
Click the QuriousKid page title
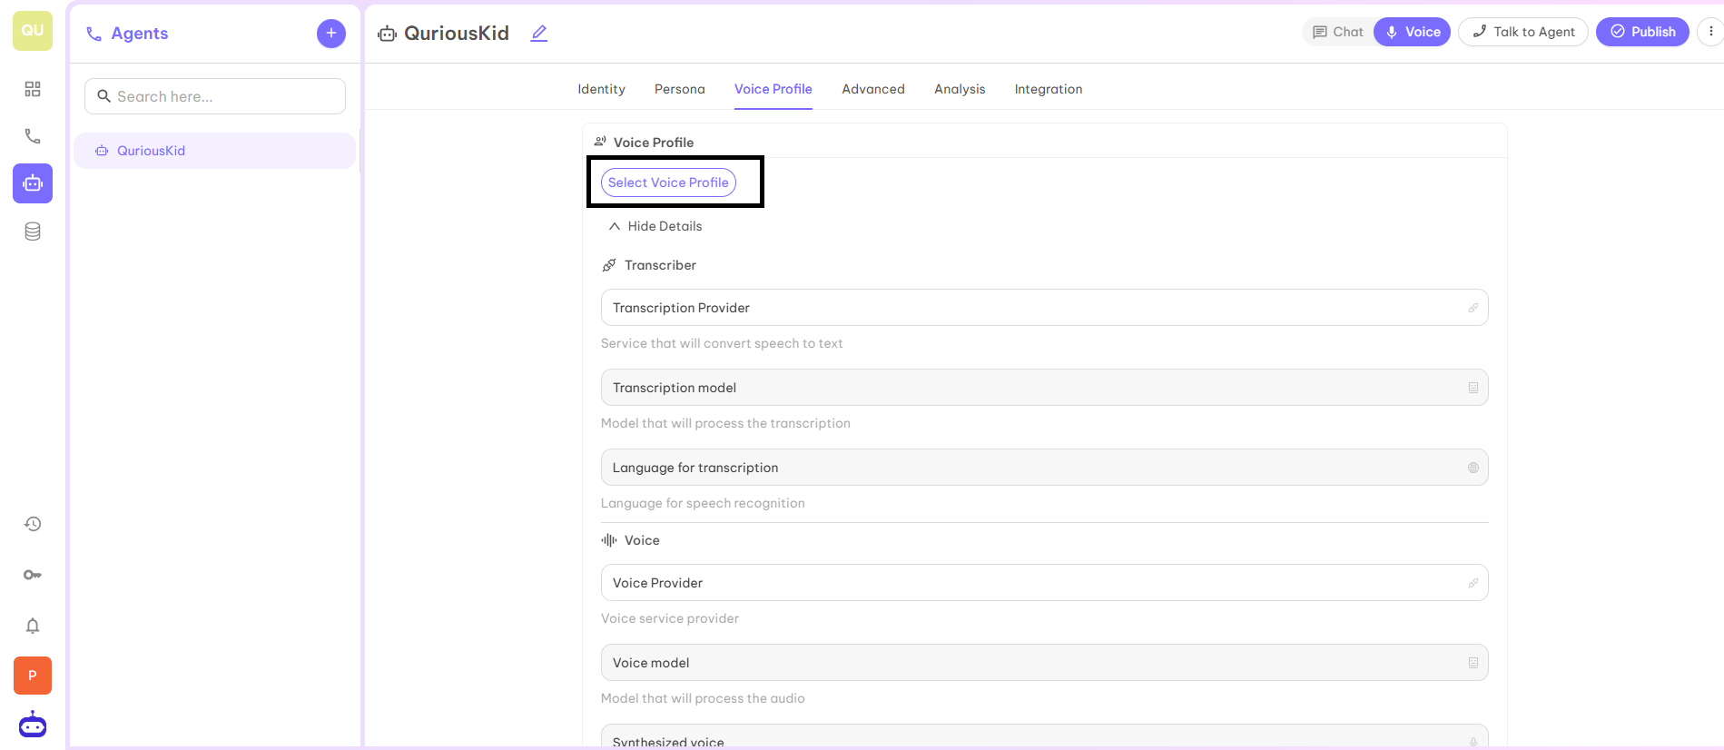[x=457, y=34]
